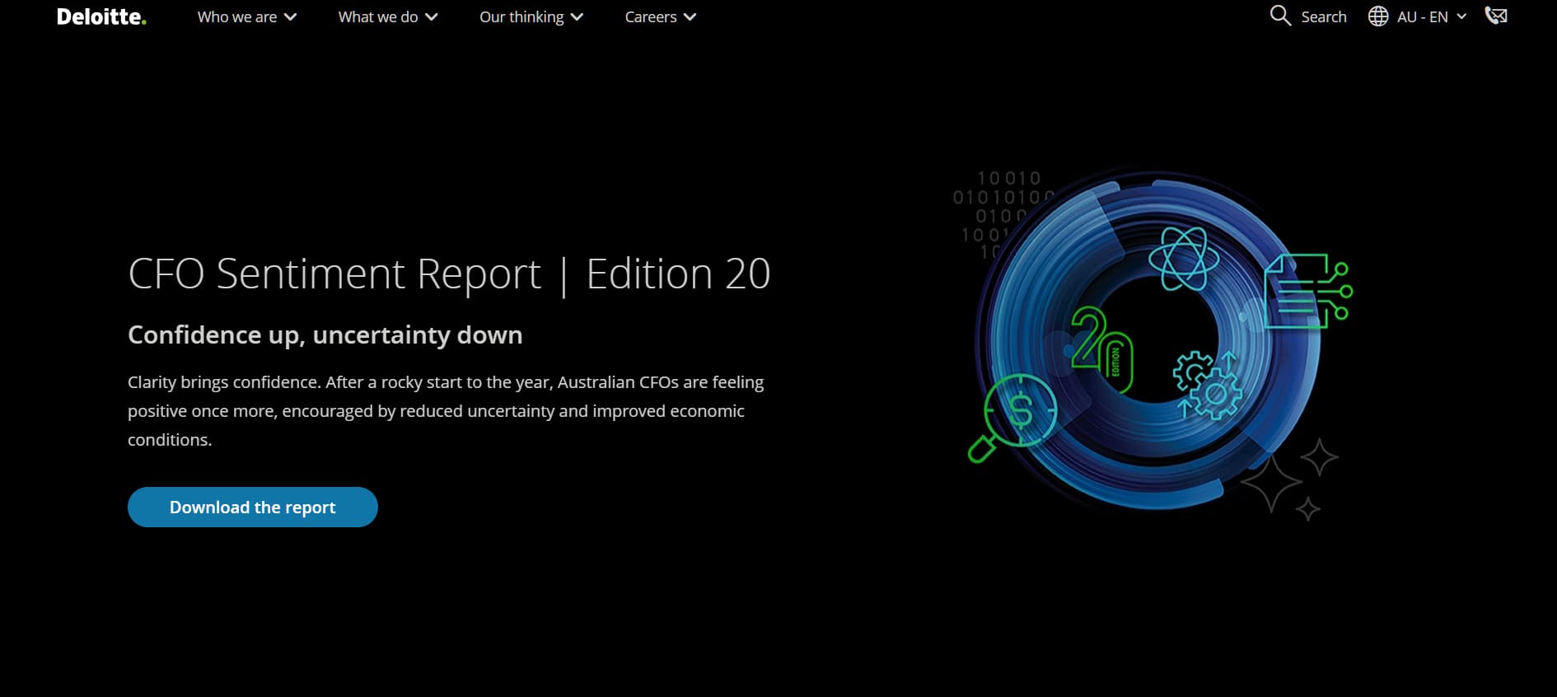The height and width of the screenshot is (697, 1557).
Task: Click the Search label
Action: (1324, 16)
